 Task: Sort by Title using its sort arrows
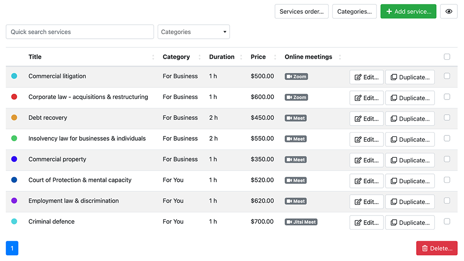click(153, 57)
